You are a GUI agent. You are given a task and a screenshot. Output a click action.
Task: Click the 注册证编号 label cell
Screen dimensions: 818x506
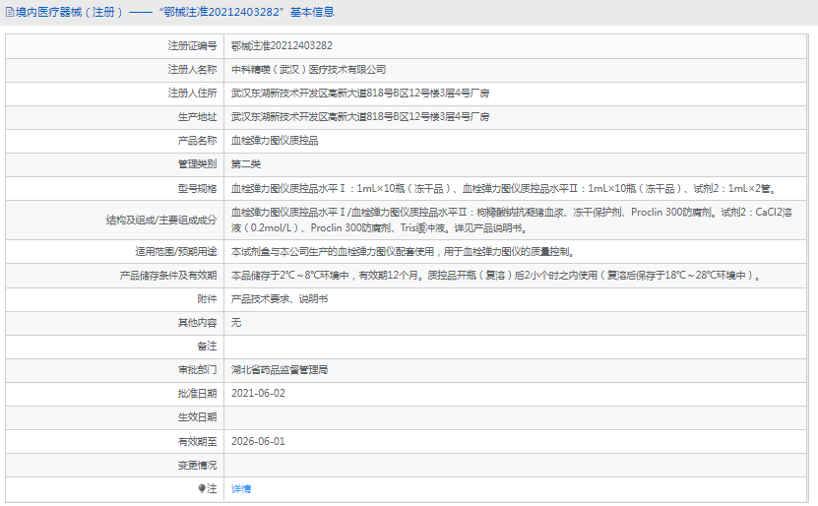point(115,46)
